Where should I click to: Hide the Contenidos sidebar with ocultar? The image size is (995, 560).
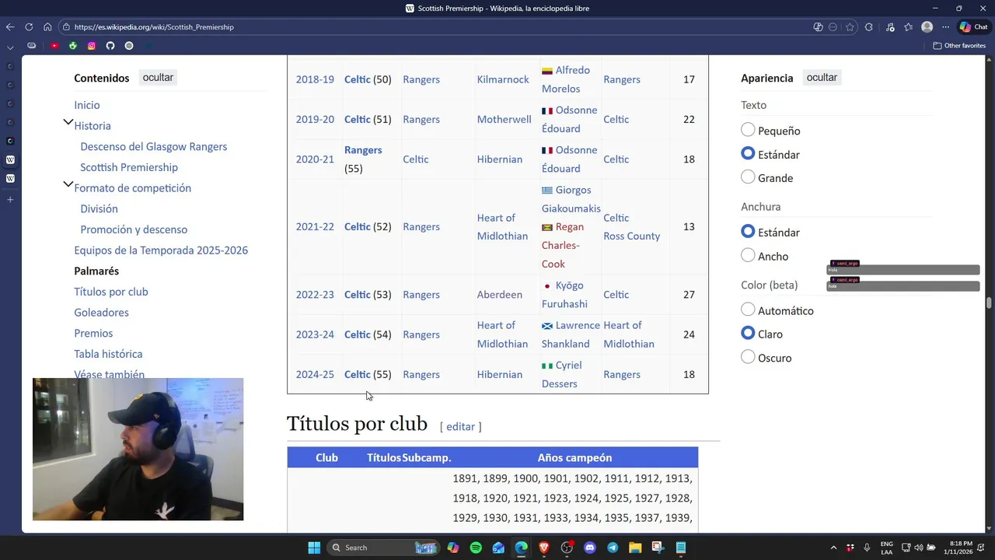(x=158, y=77)
